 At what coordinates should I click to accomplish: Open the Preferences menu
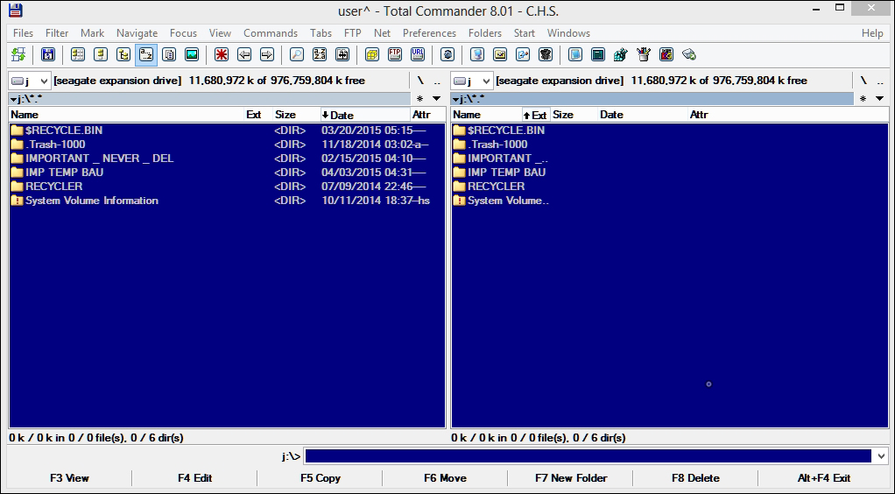tap(429, 33)
